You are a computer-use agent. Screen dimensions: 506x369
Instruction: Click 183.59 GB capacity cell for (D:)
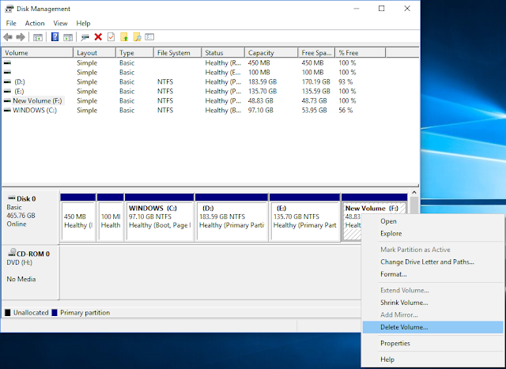[262, 82]
